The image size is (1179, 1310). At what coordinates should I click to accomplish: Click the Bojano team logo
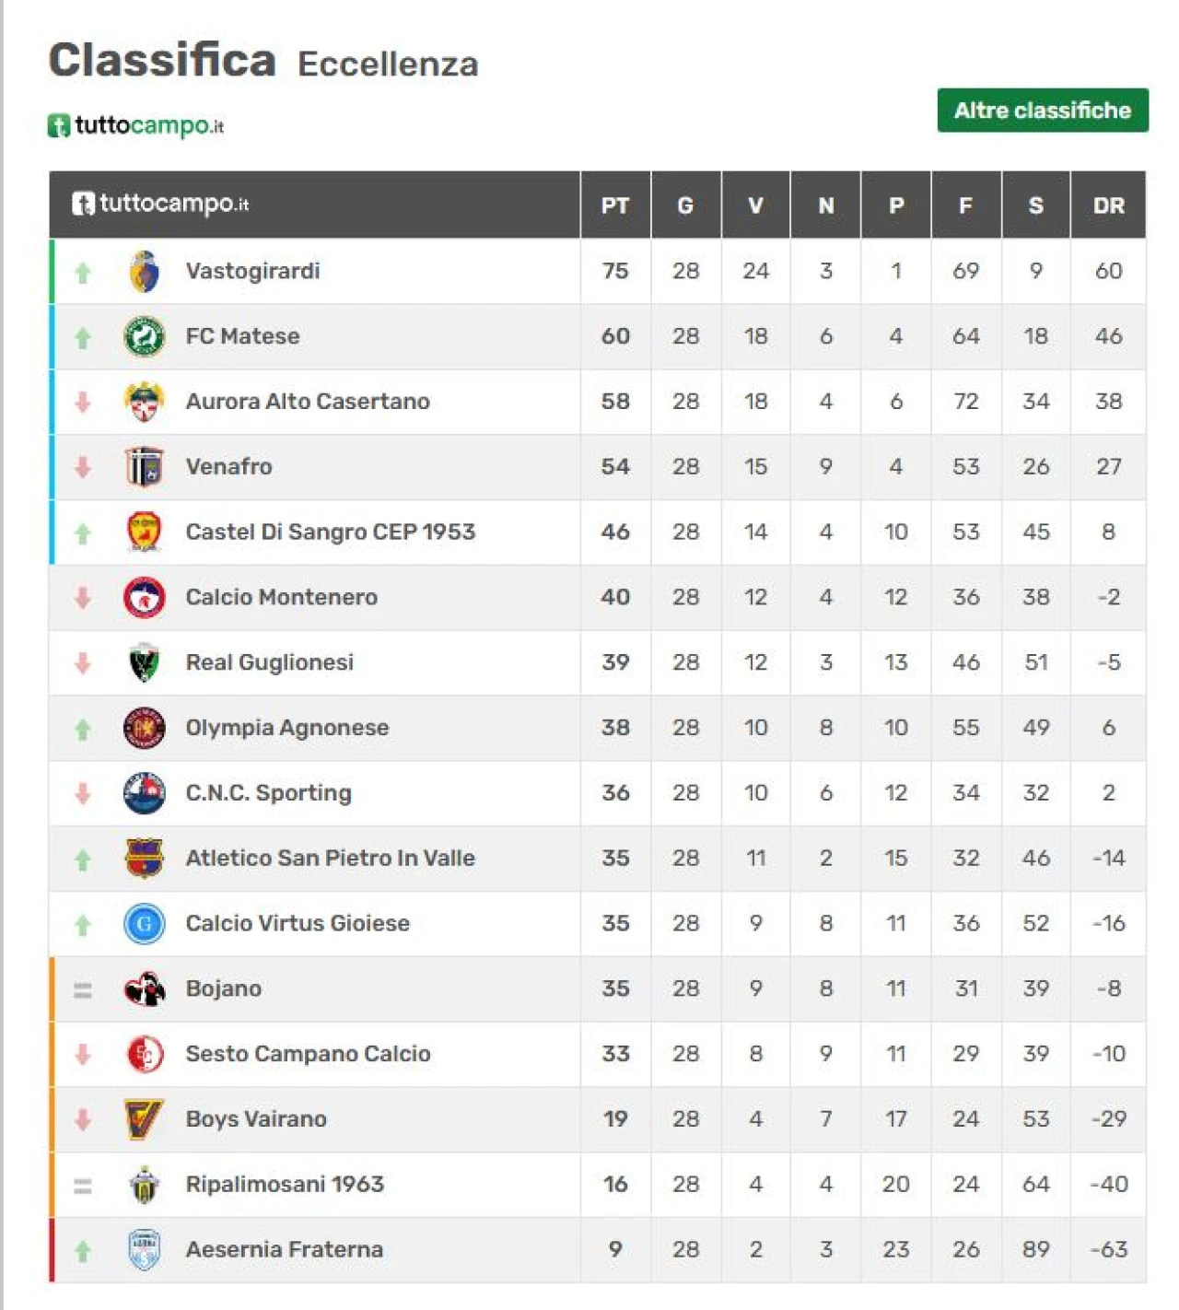tap(145, 989)
